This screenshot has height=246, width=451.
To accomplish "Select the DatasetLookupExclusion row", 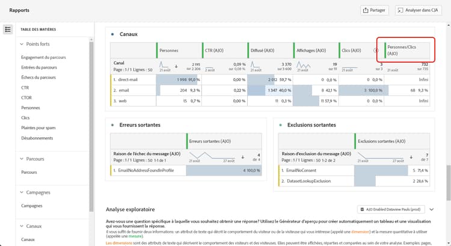I will [354, 181].
